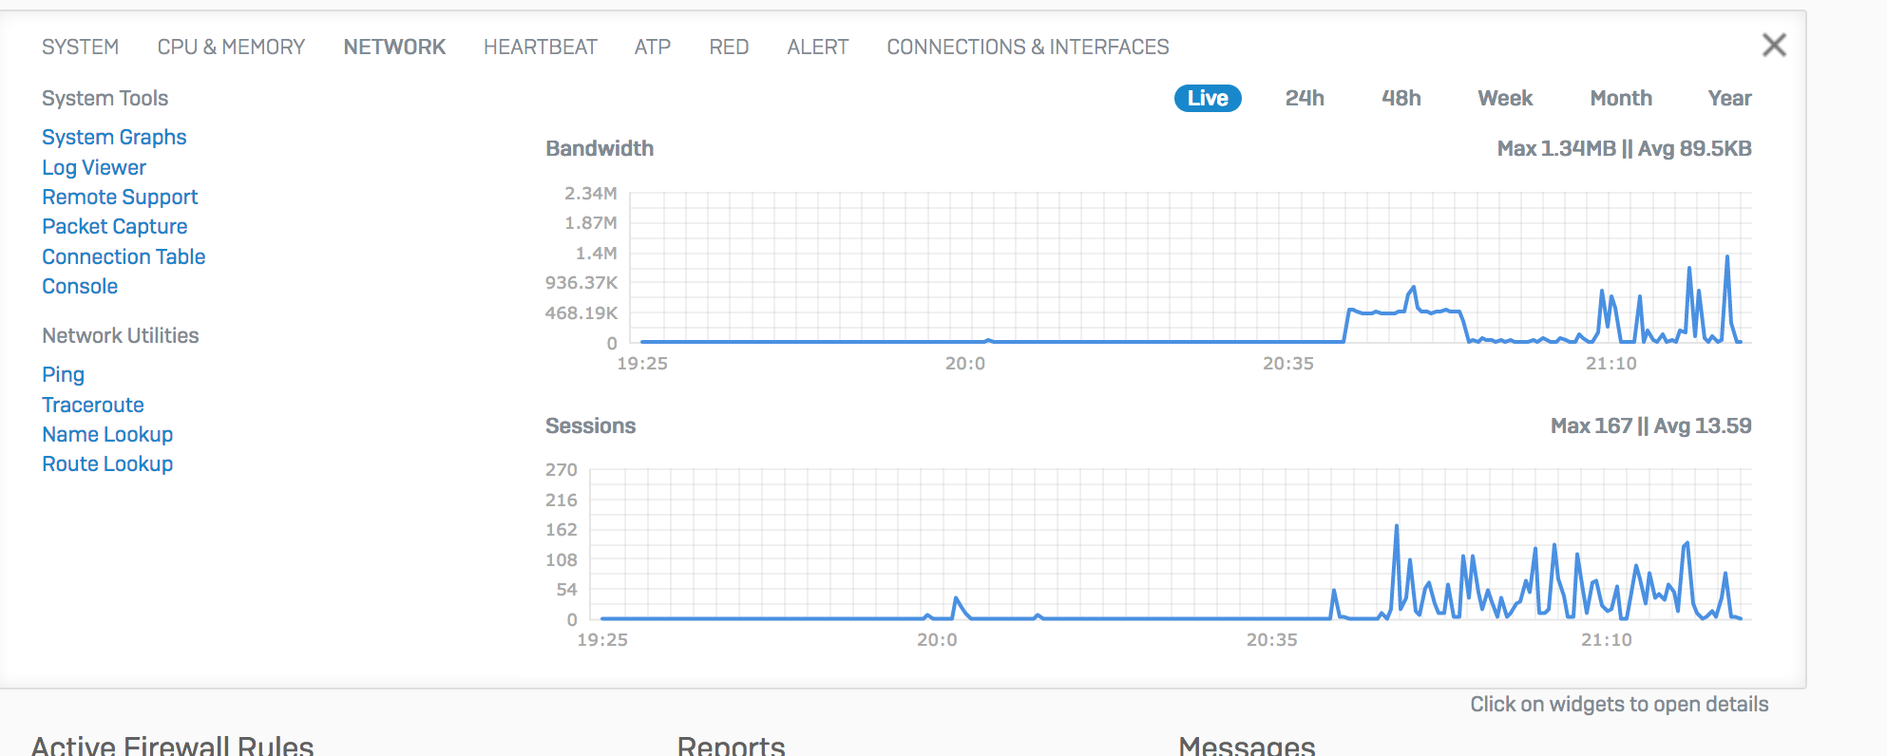Show the Year time range

point(1729,98)
